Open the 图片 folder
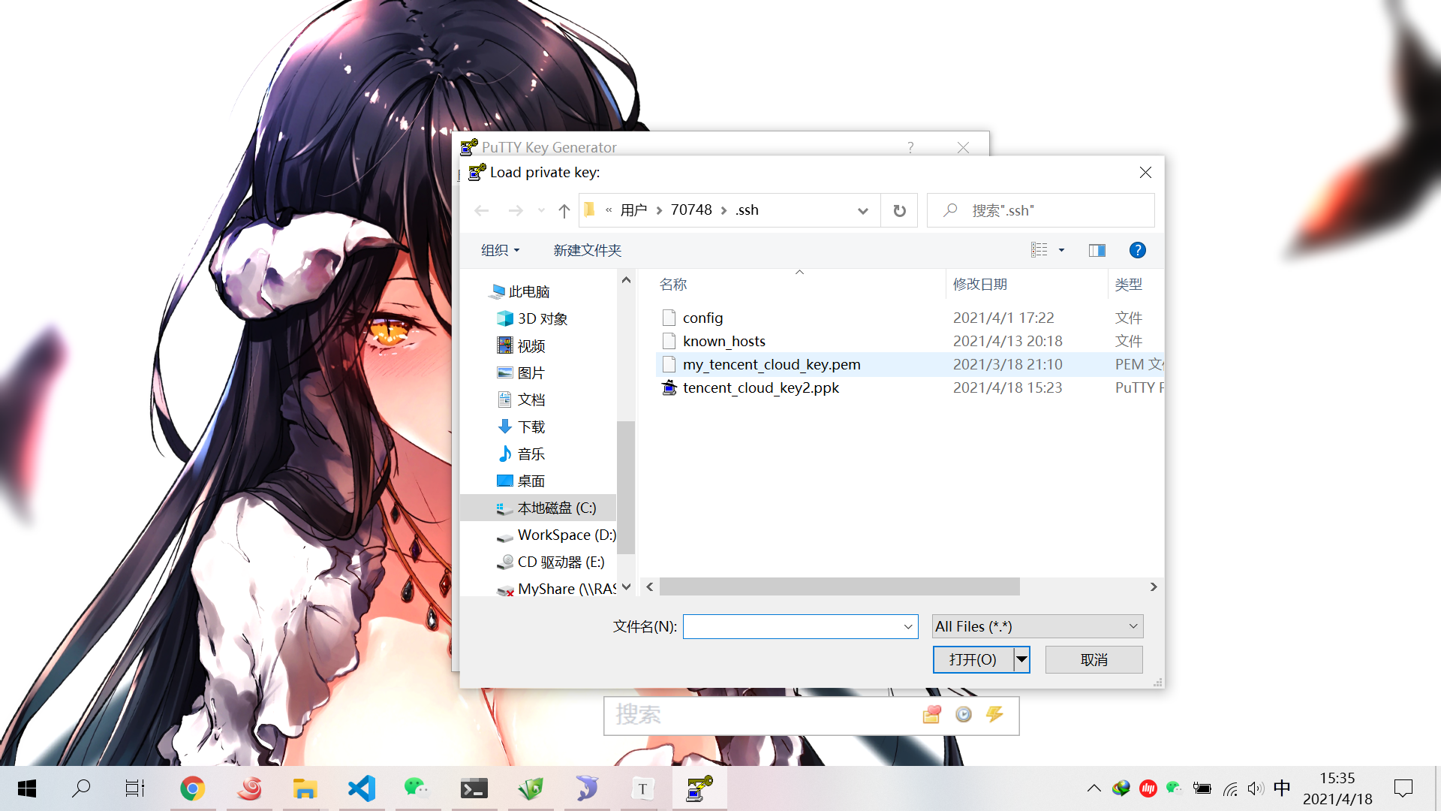The image size is (1441, 811). (x=522, y=372)
